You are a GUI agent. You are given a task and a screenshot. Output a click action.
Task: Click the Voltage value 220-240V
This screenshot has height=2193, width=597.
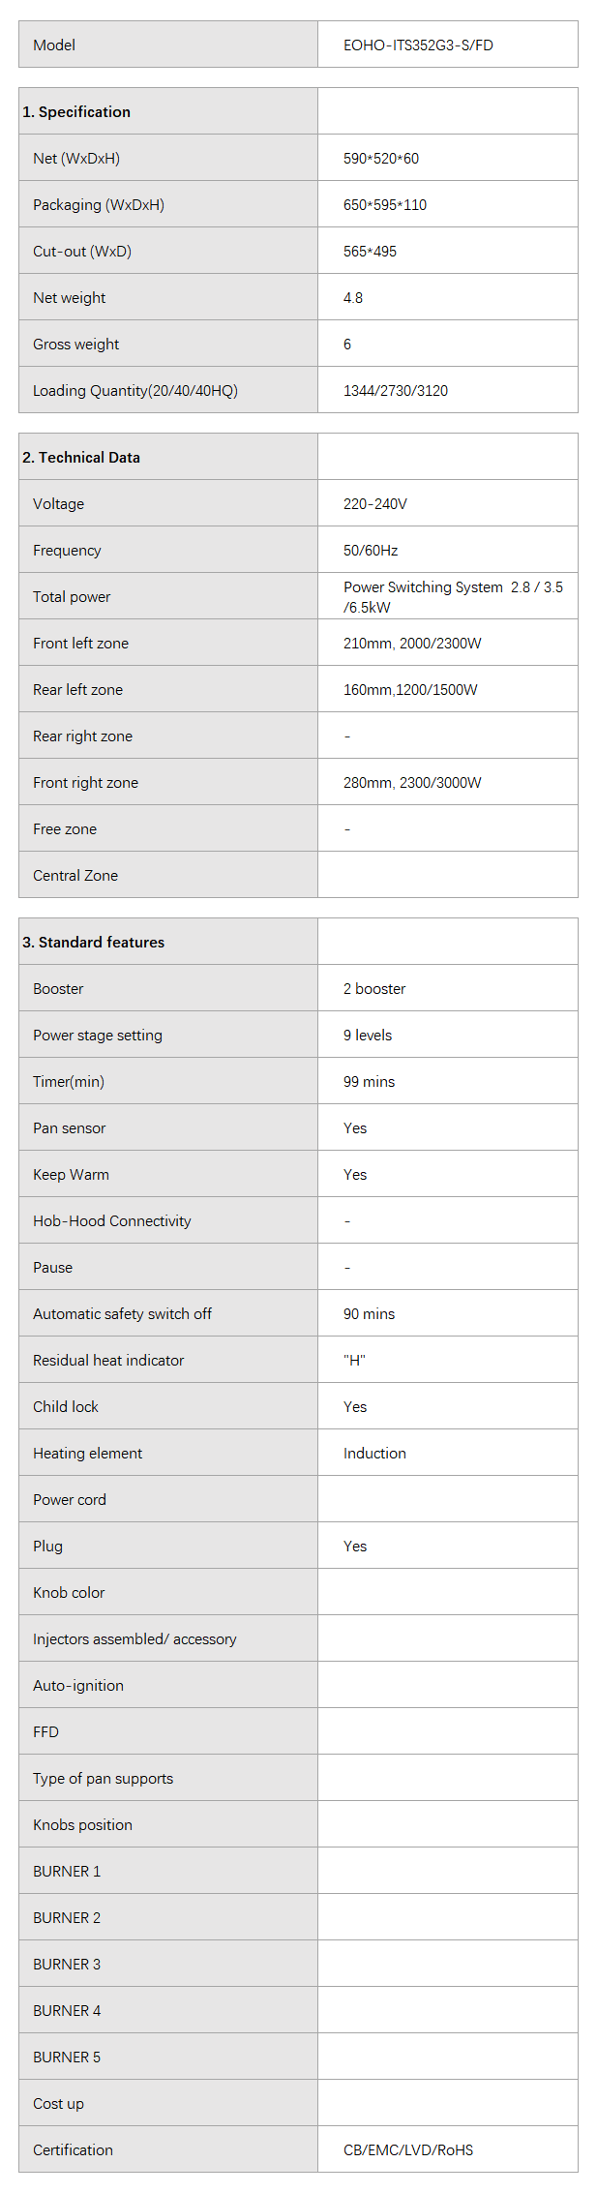click(x=375, y=504)
